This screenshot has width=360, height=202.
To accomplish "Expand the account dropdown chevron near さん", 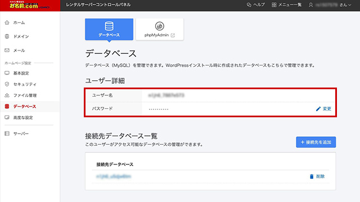I will click(x=349, y=5).
